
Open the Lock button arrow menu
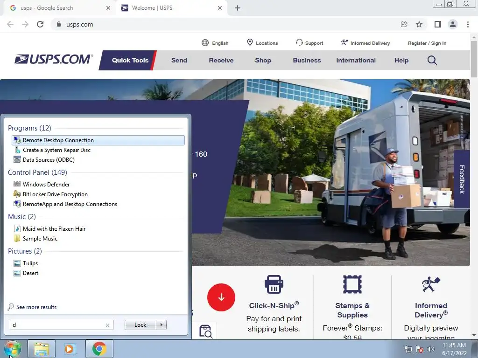pyautogui.click(x=161, y=325)
